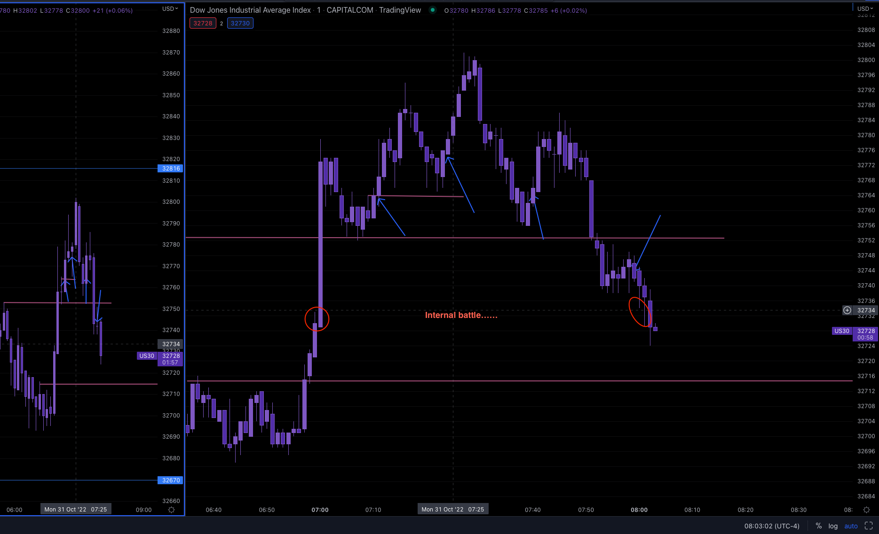The width and height of the screenshot is (879, 534).
Task: Enable logarithmic scale via the log control
Action: tap(833, 526)
